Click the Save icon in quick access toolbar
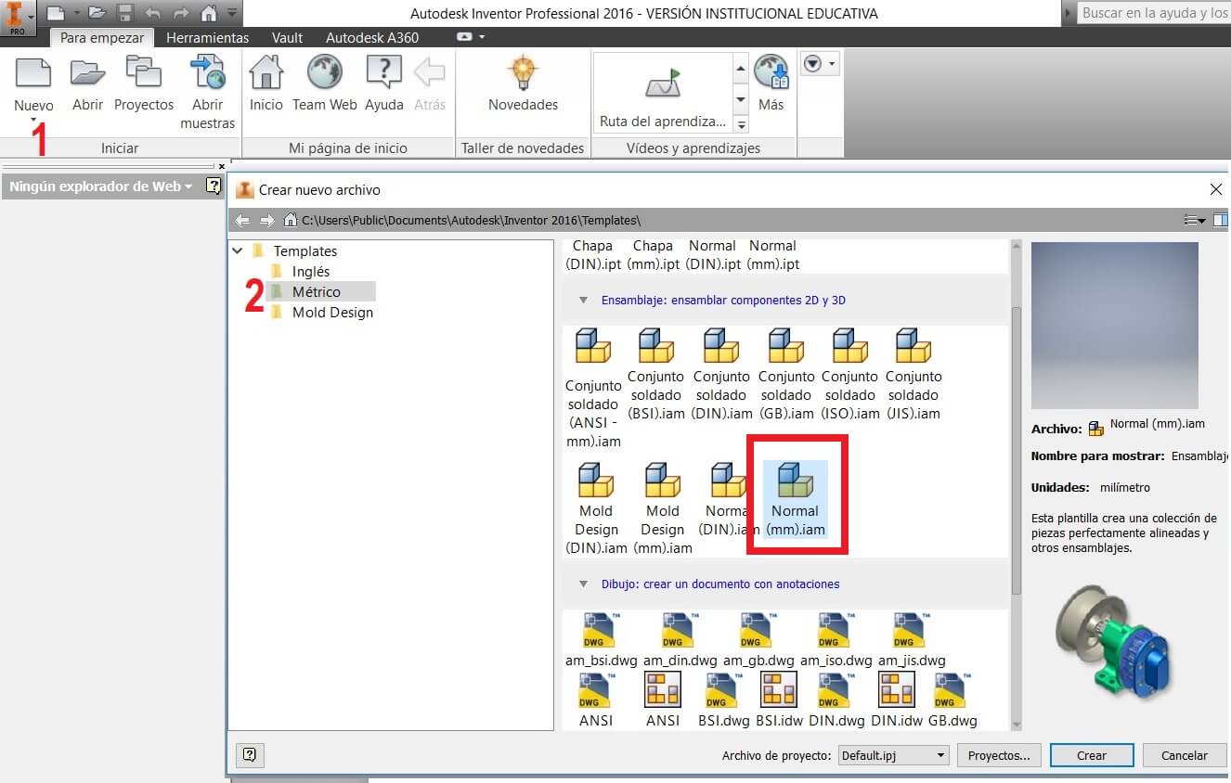Image resolution: width=1231 pixels, height=783 pixels. pos(125,14)
